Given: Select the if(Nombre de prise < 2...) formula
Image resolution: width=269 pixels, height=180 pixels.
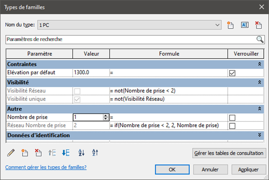Looking at the screenshot, I should pos(169,126).
